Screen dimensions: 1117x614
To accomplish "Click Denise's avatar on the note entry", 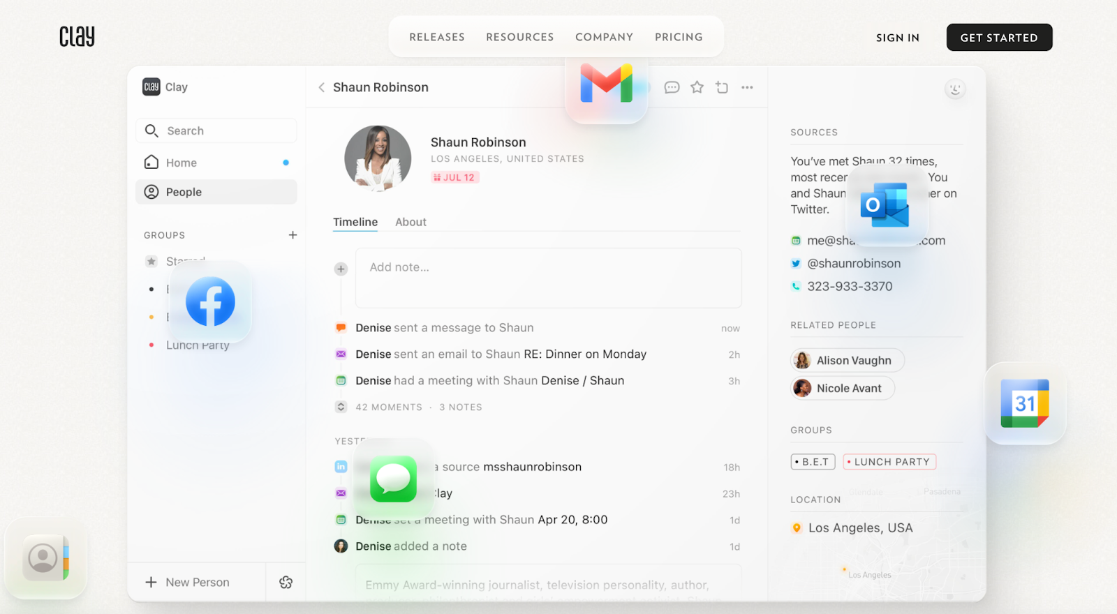I will (341, 546).
